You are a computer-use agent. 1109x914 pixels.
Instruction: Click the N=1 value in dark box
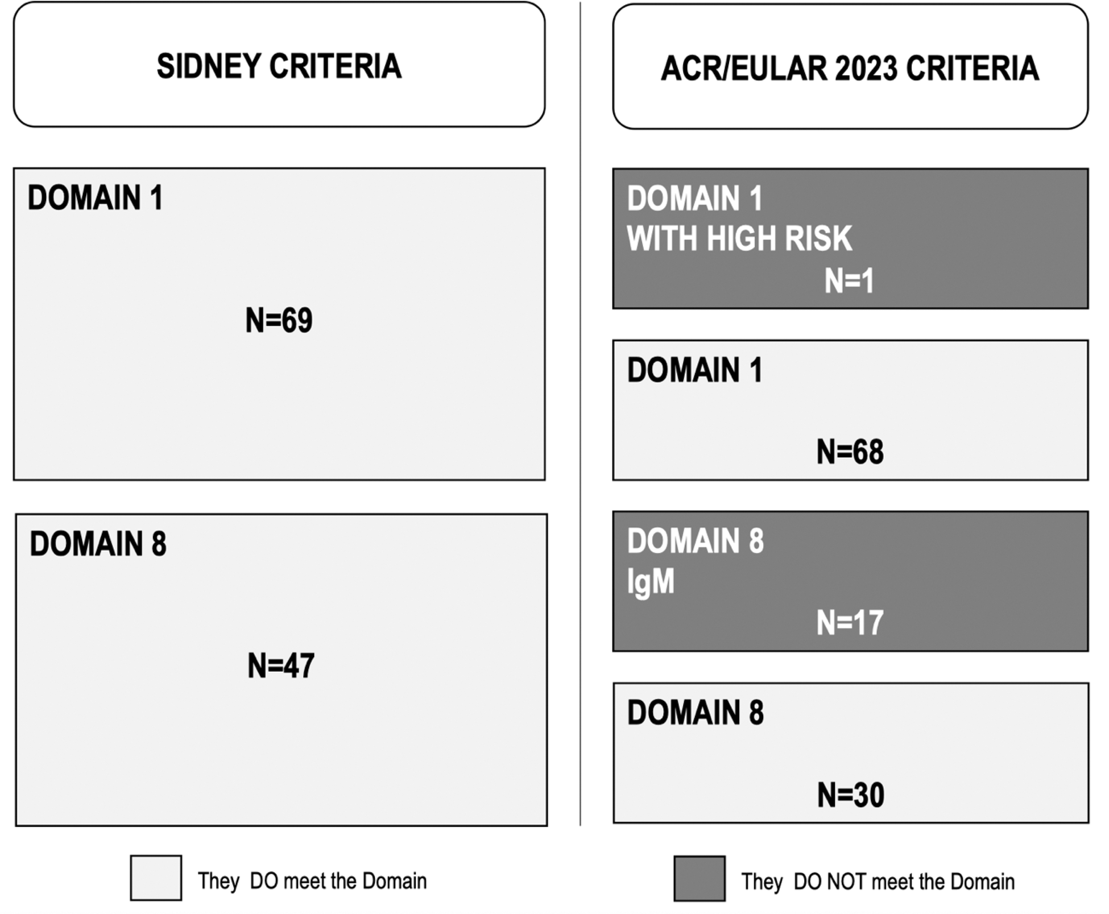(x=849, y=280)
